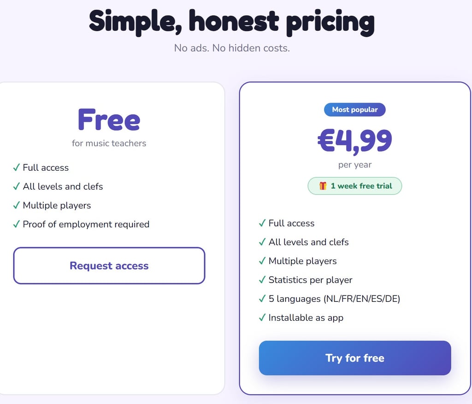Click the "for music teachers" caption
Image resolution: width=472 pixels, height=404 pixels.
tap(109, 143)
